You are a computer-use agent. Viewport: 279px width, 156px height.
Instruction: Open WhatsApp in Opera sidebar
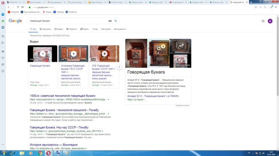3,21
